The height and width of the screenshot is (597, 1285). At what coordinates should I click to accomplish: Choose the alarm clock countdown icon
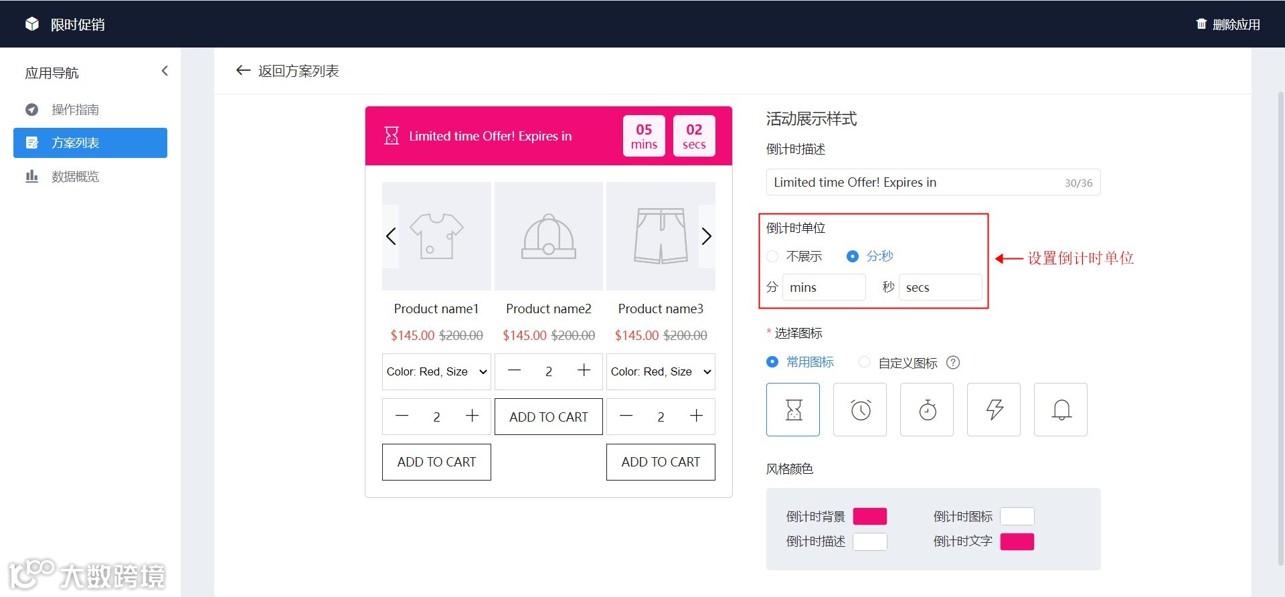click(x=860, y=410)
